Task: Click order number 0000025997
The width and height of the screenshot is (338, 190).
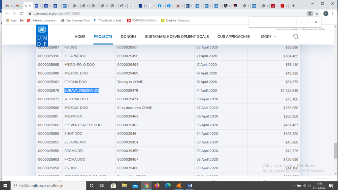Action: pyautogui.click(x=49, y=47)
